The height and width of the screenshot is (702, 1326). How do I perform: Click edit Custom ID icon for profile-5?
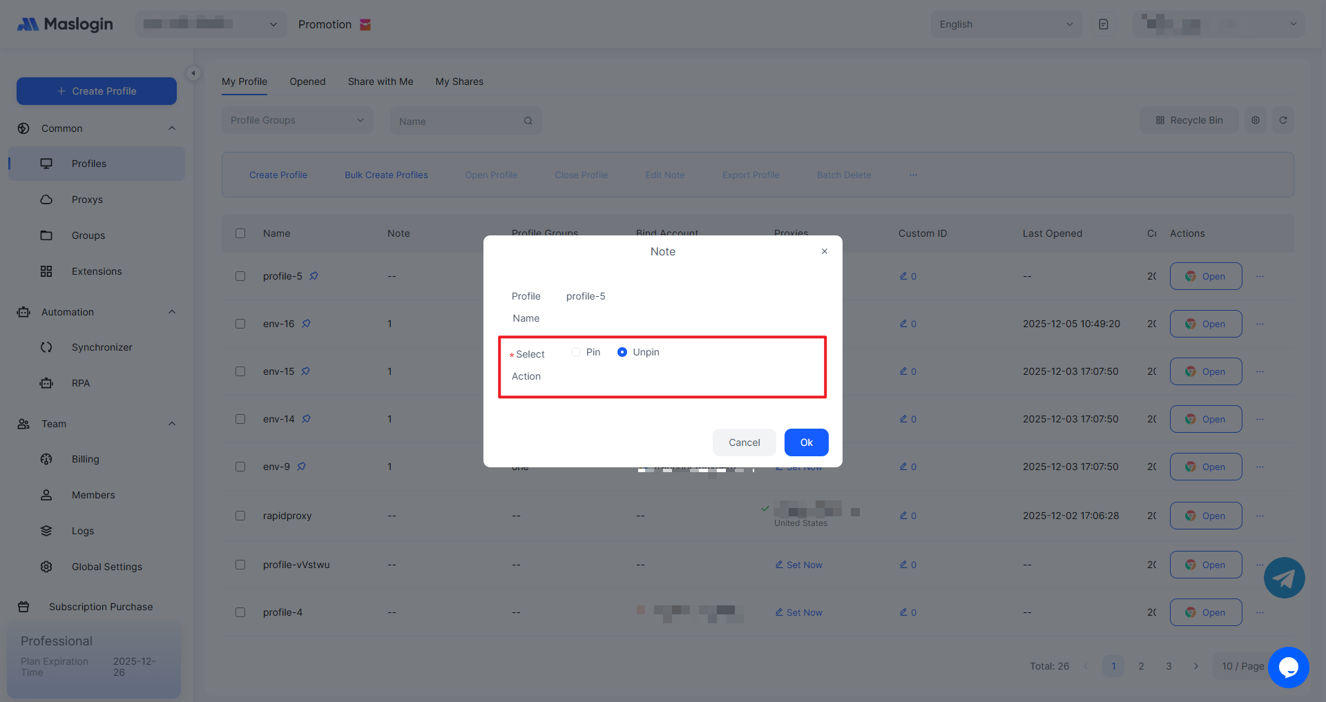[903, 276]
